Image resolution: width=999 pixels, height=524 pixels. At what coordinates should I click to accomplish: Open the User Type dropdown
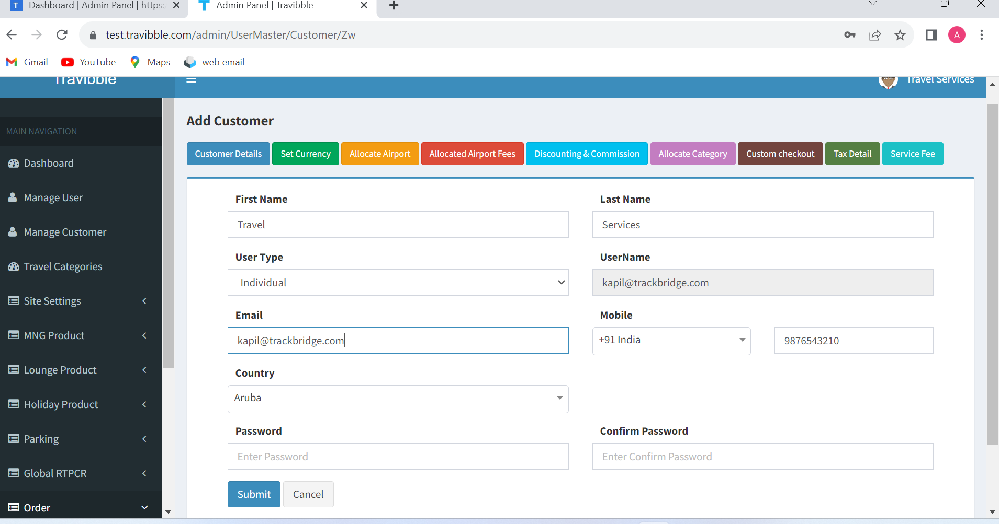[x=398, y=283]
